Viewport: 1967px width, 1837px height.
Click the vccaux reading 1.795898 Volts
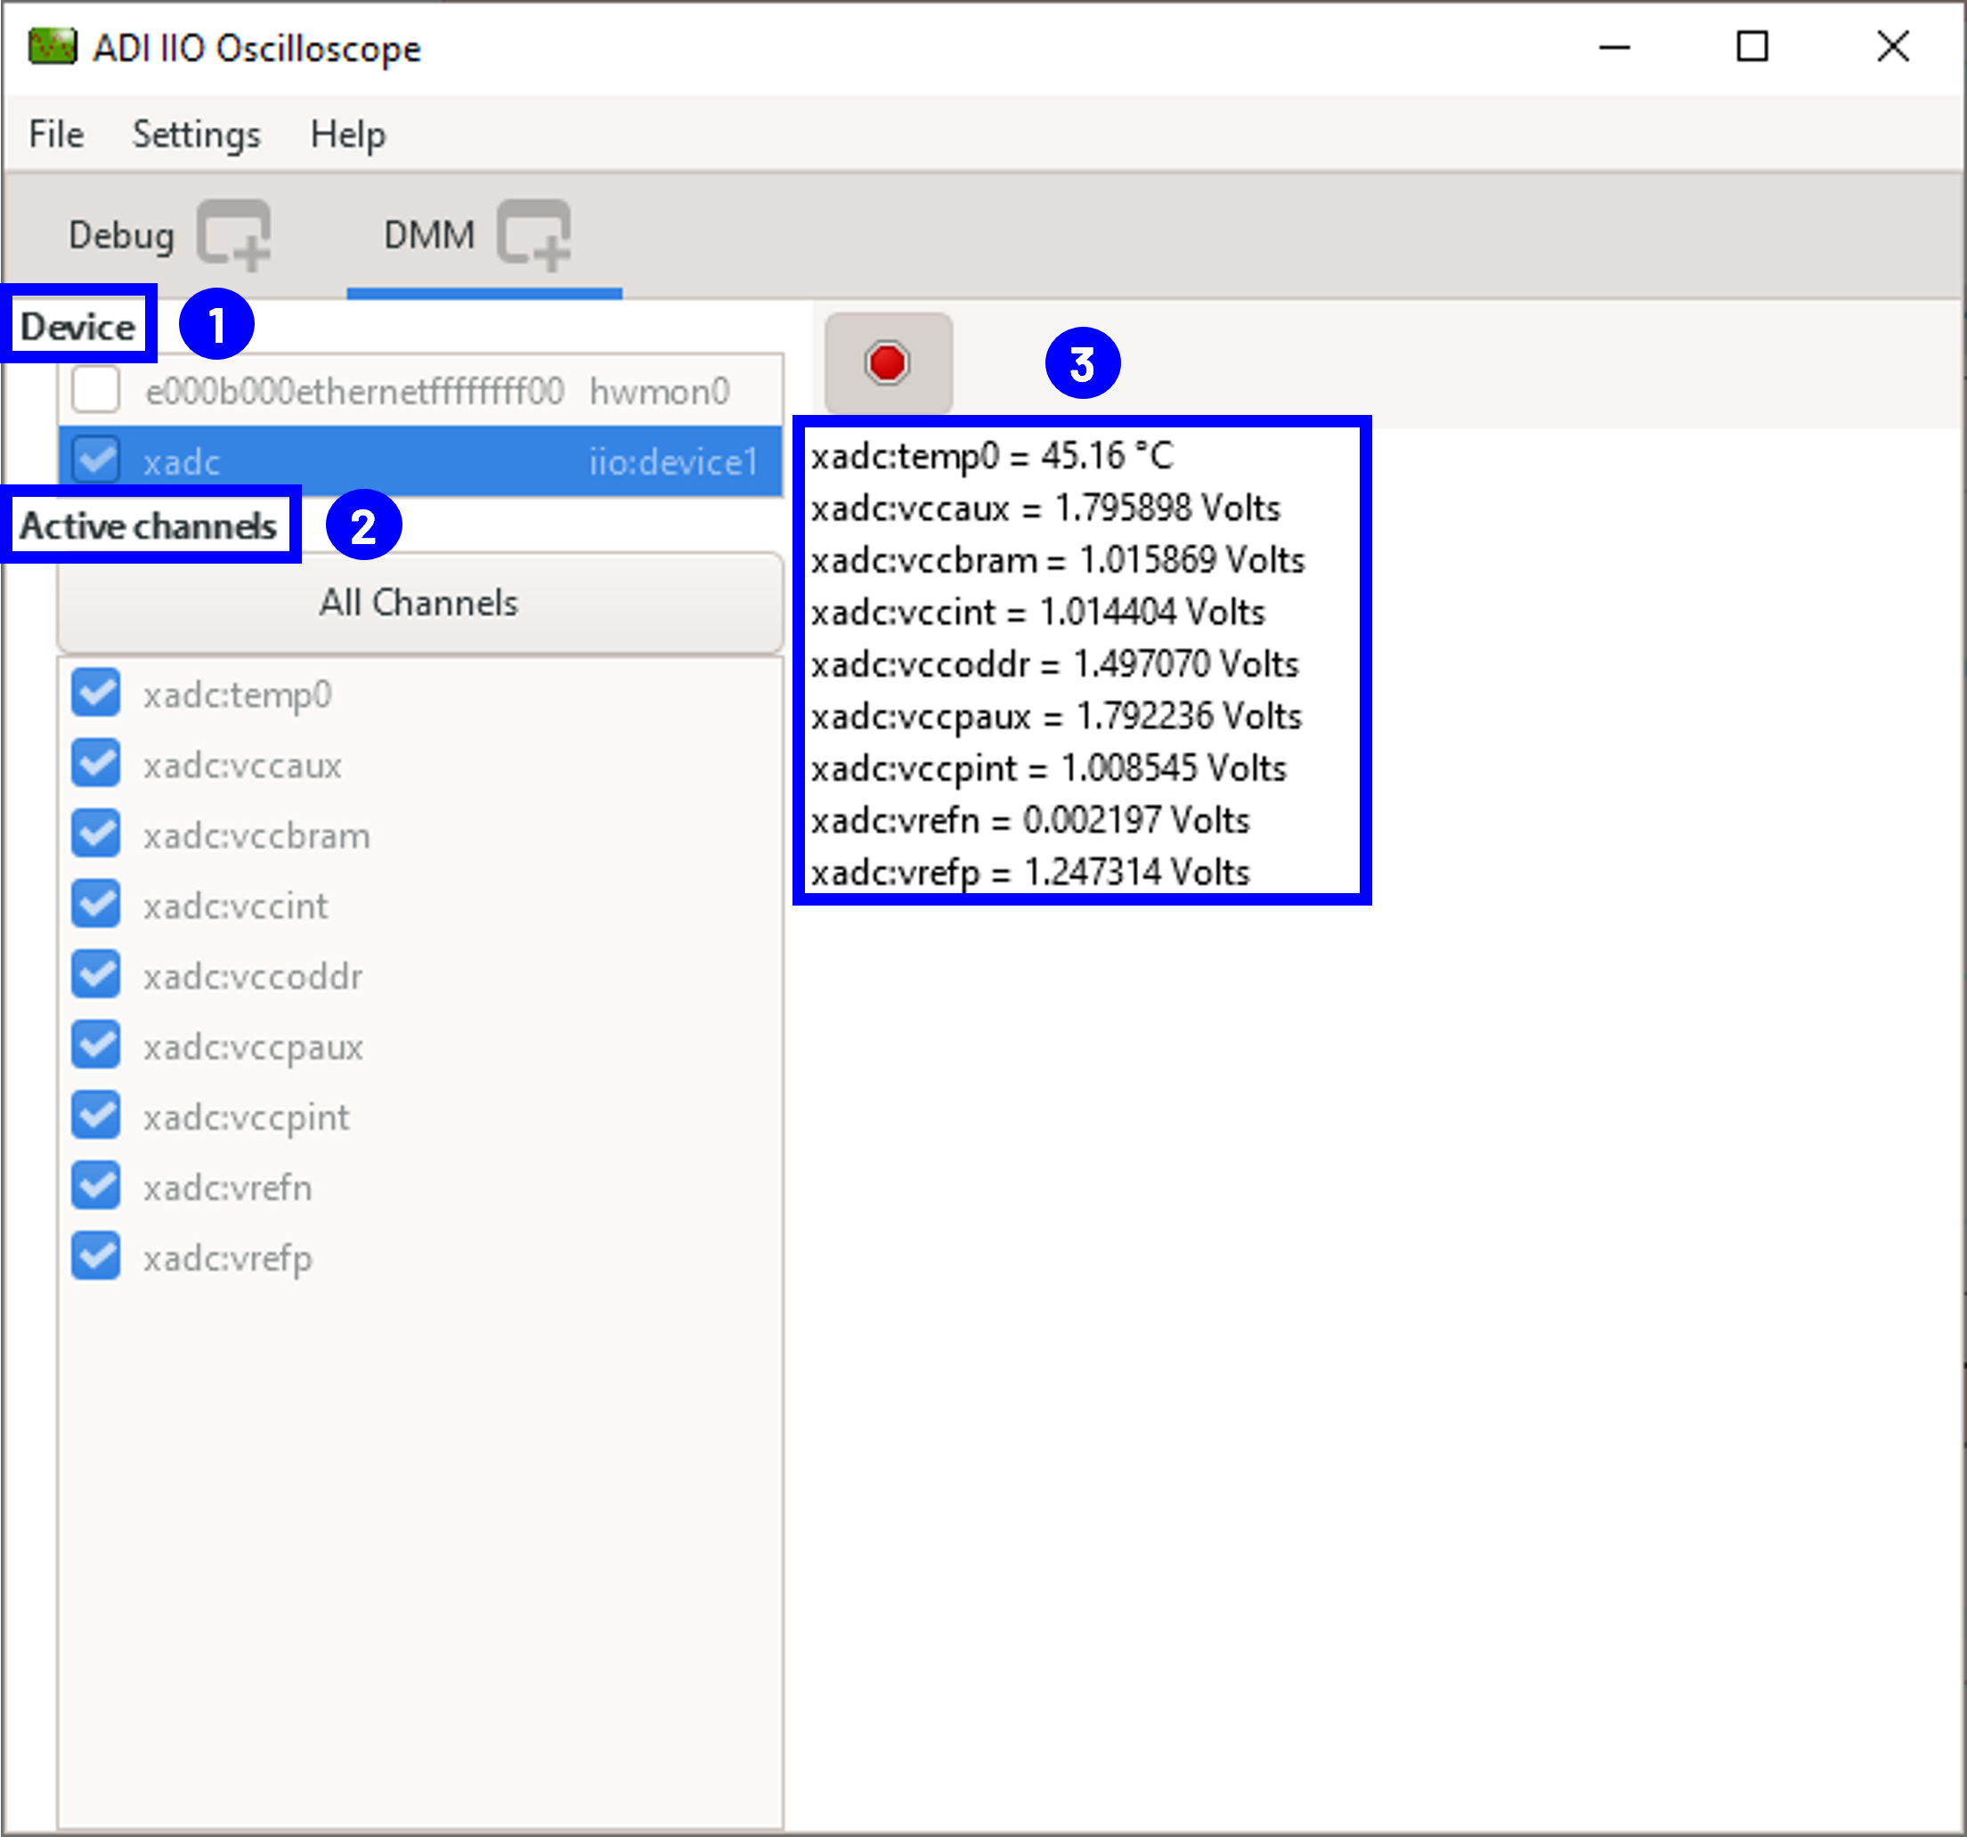click(x=1046, y=508)
